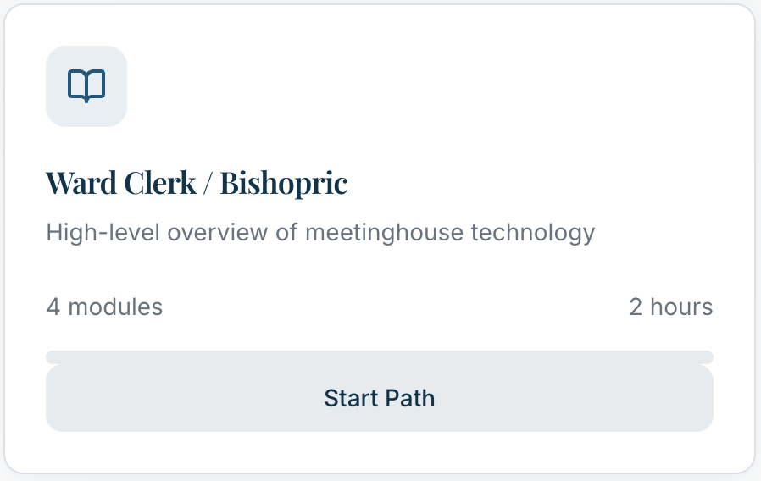Click the "2 hours" duration label
The height and width of the screenshot is (481, 761).
tap(670, 307)
